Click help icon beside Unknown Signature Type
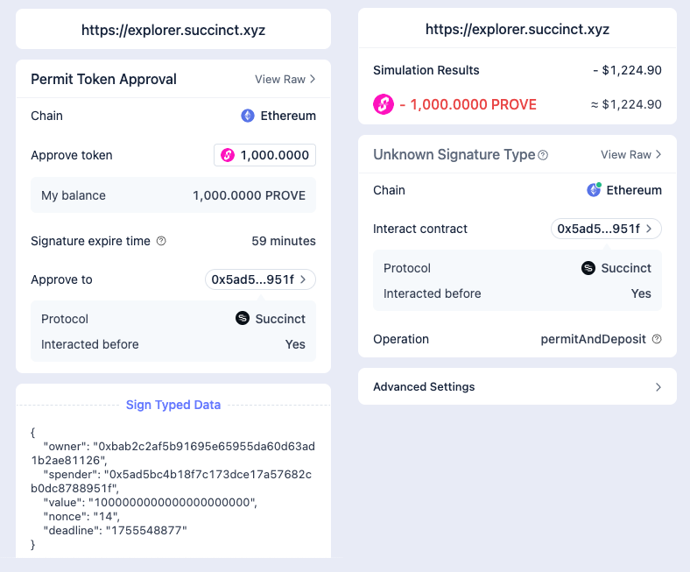 point(543,155)
